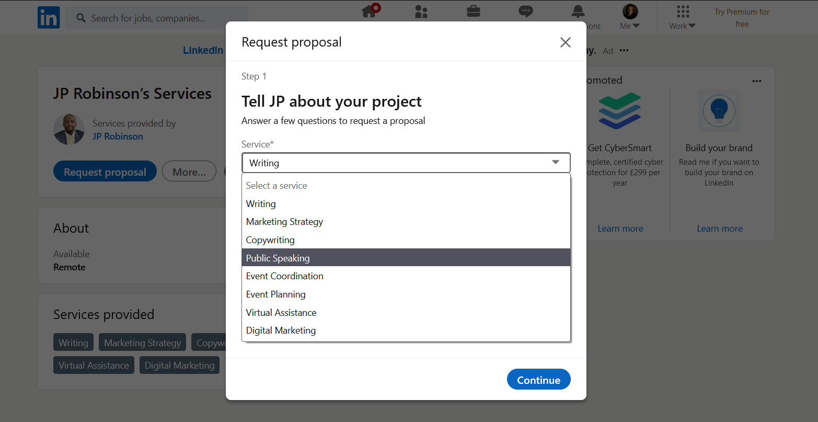Open the Messaging icon

click(525, 12)
